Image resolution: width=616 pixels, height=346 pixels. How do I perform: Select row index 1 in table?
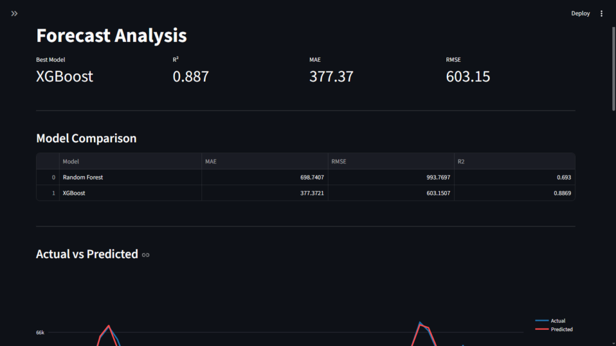click(x=48, y=193)
